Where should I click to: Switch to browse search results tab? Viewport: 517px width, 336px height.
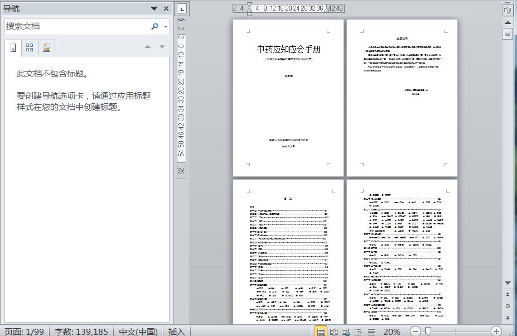(x=46, y=48)
